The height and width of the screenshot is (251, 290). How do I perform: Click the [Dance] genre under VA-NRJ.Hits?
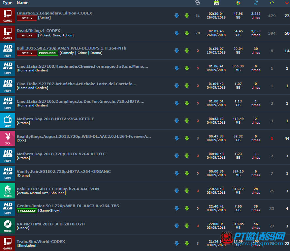click(23, 228)
